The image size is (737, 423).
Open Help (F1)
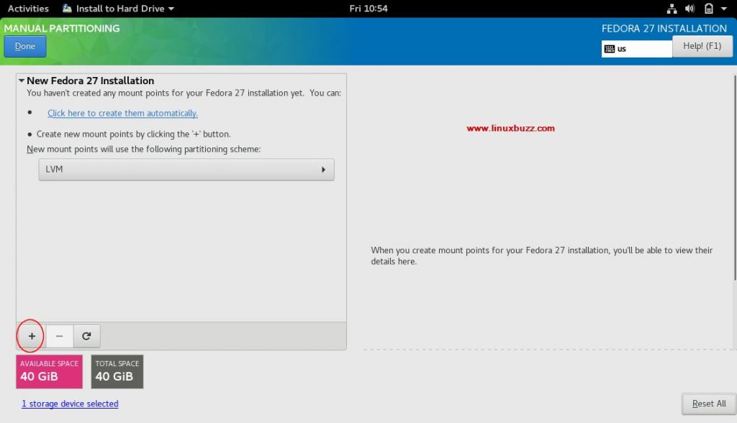pyautogui.click(x=702, y=46)
